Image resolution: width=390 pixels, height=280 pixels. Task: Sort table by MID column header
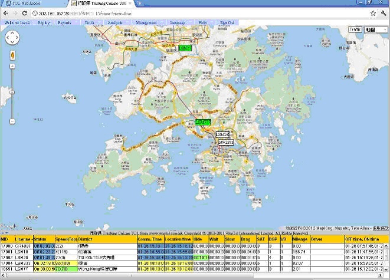[x=8, y=239]
